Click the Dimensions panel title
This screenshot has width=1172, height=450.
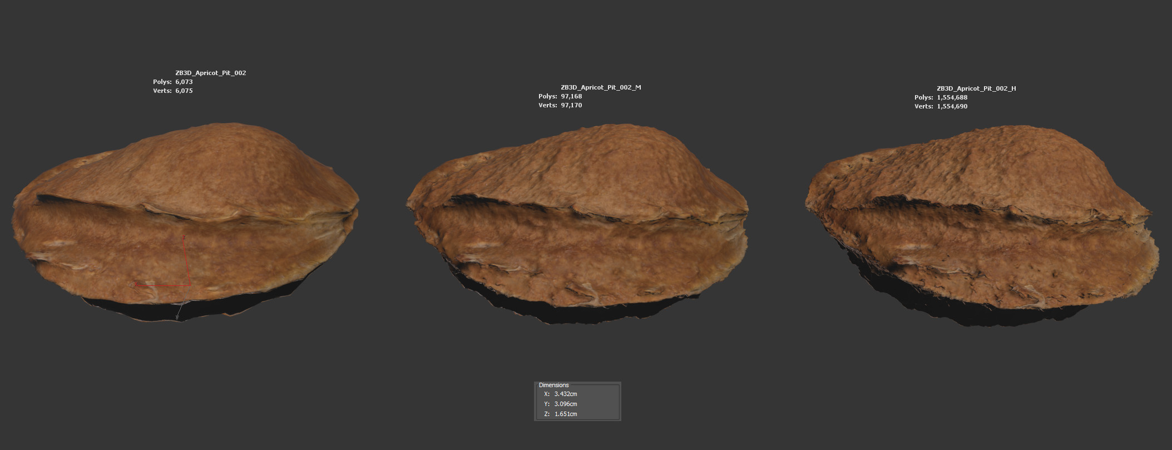tap(553, 385)
